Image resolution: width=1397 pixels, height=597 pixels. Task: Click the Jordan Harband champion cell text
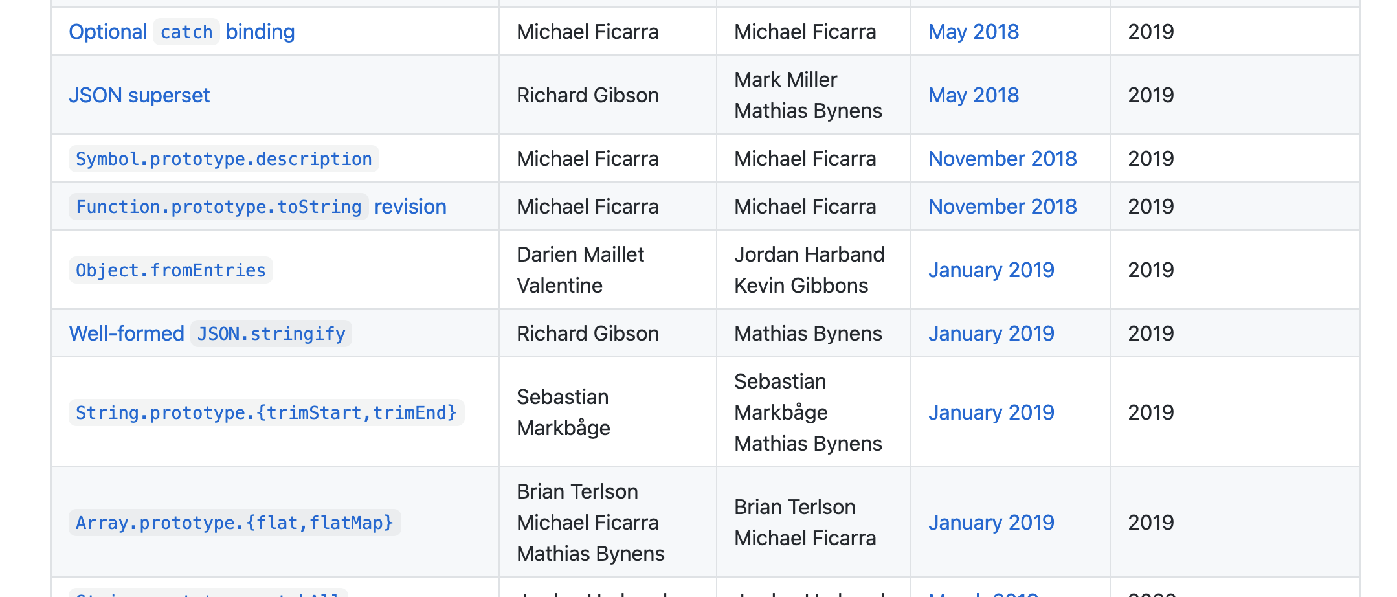(809, 254)
